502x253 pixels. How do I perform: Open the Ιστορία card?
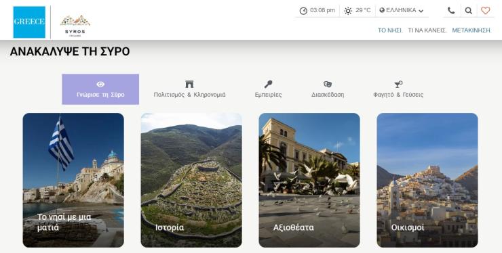tap(191, 180)
